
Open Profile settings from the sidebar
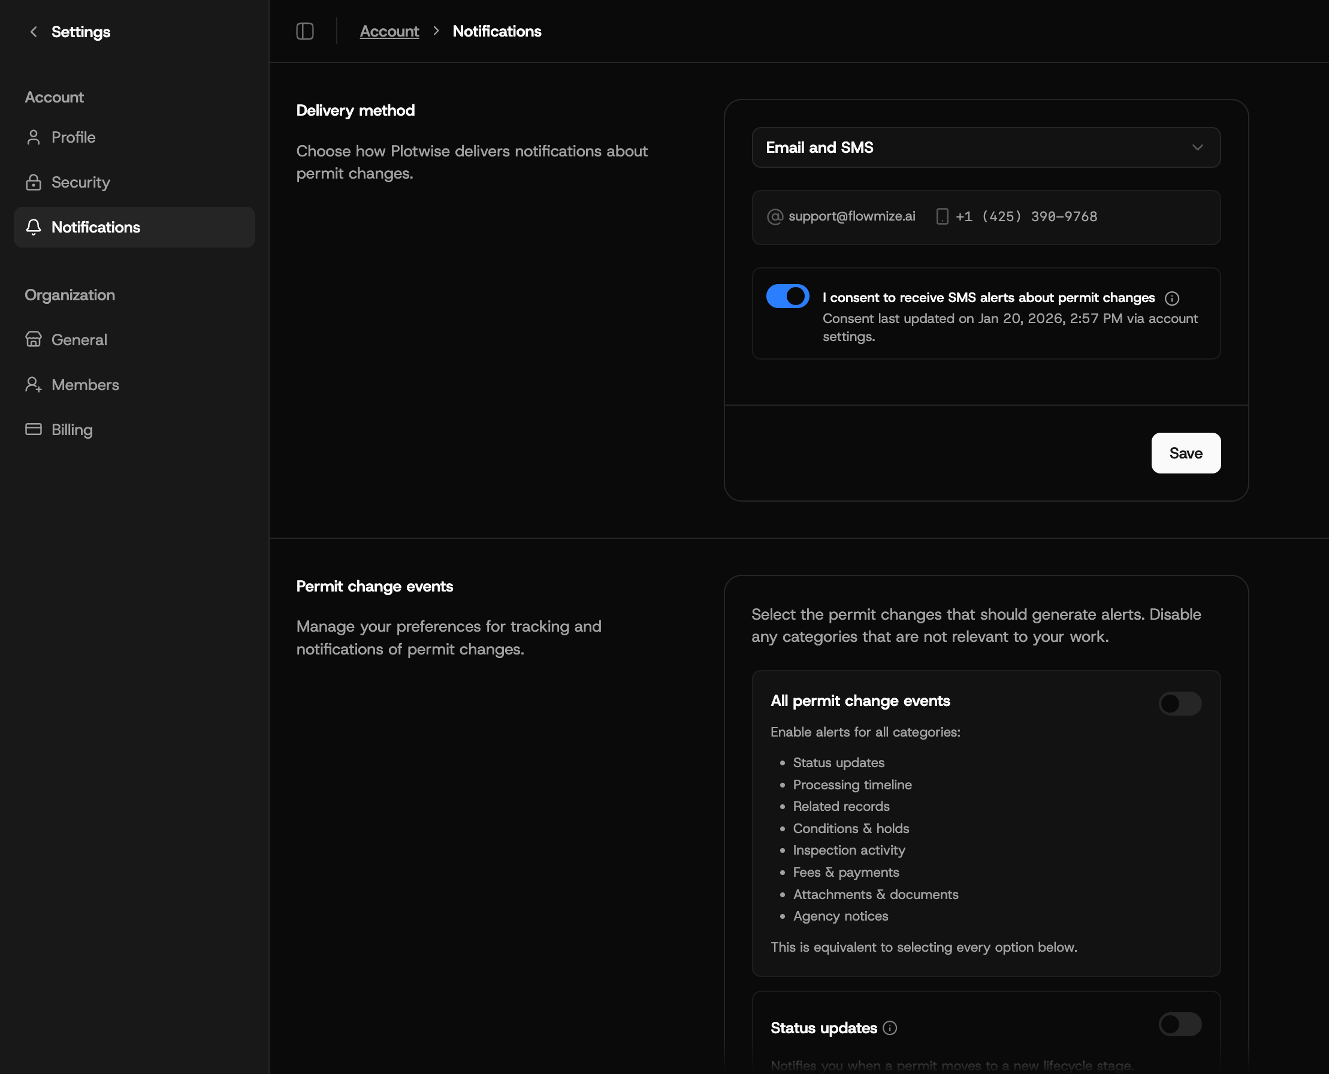[73, 137]
